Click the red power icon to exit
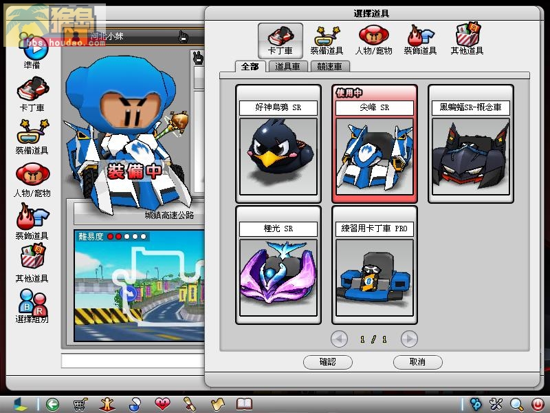Screen dimensions: 550x413 click(x=538, y=405)
